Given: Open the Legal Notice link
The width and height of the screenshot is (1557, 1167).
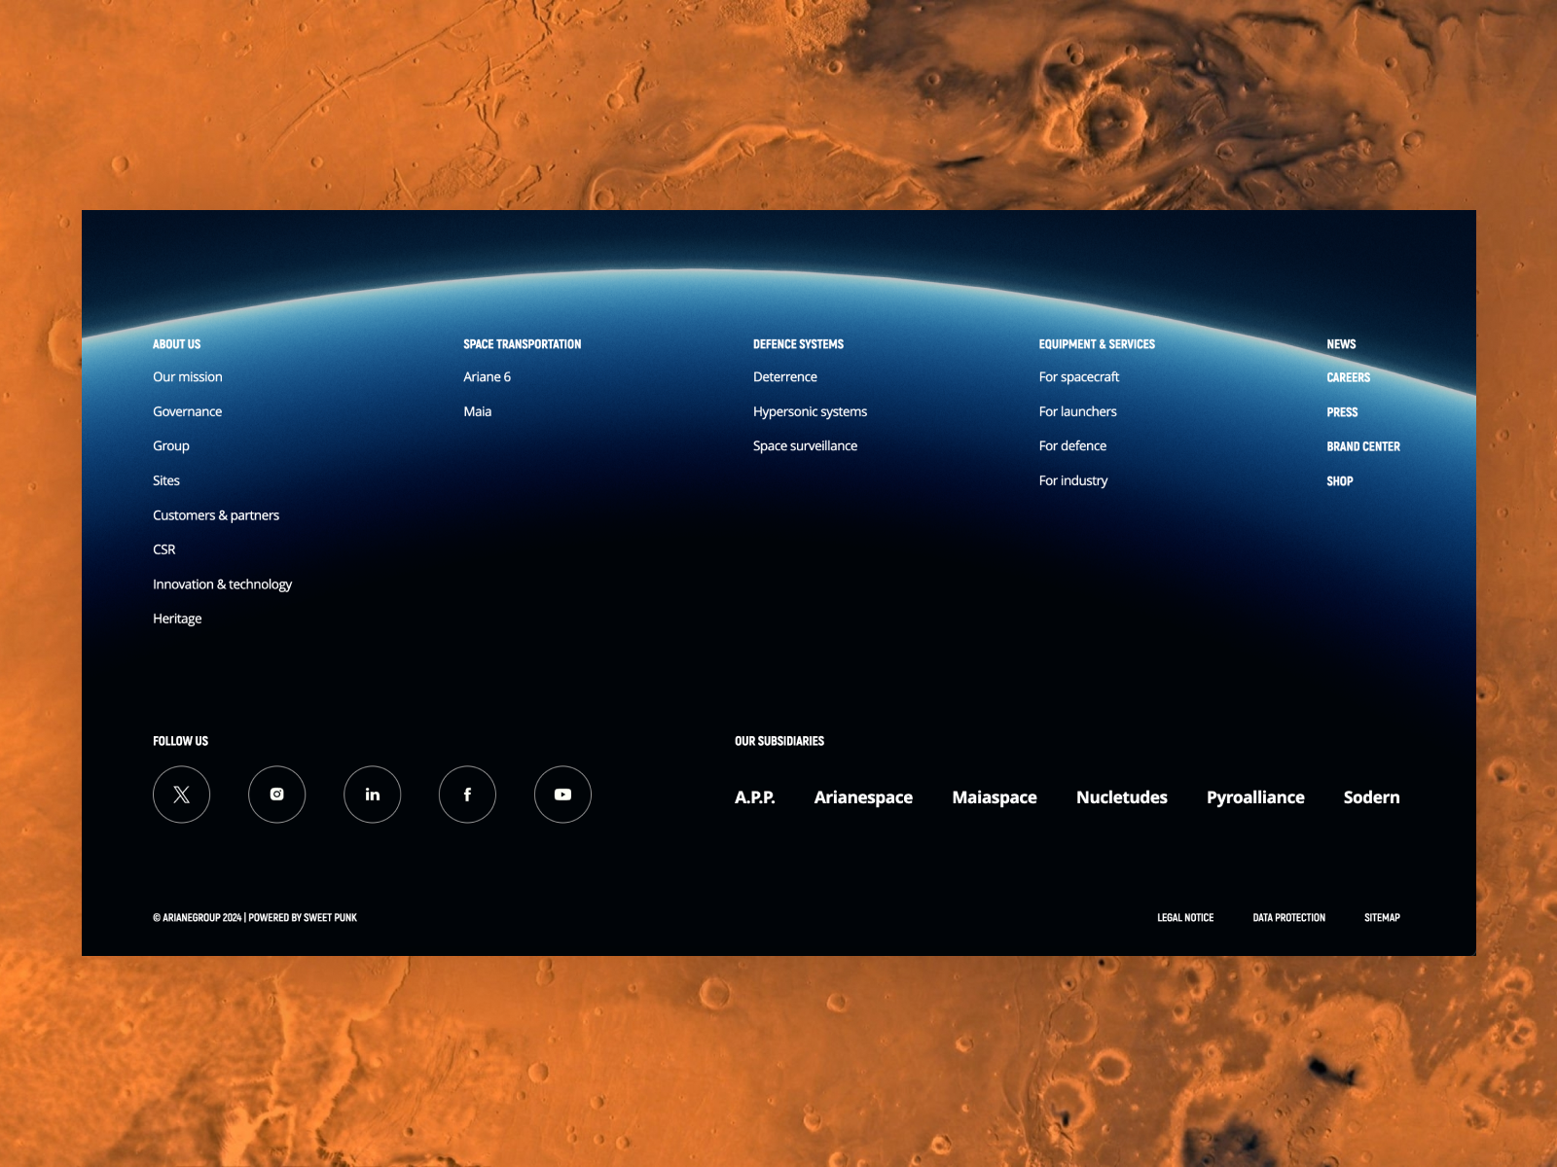Looking at the screenshot, I should click(1185, 918).
